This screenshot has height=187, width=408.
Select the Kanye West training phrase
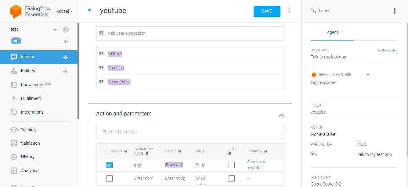point(119,82)
